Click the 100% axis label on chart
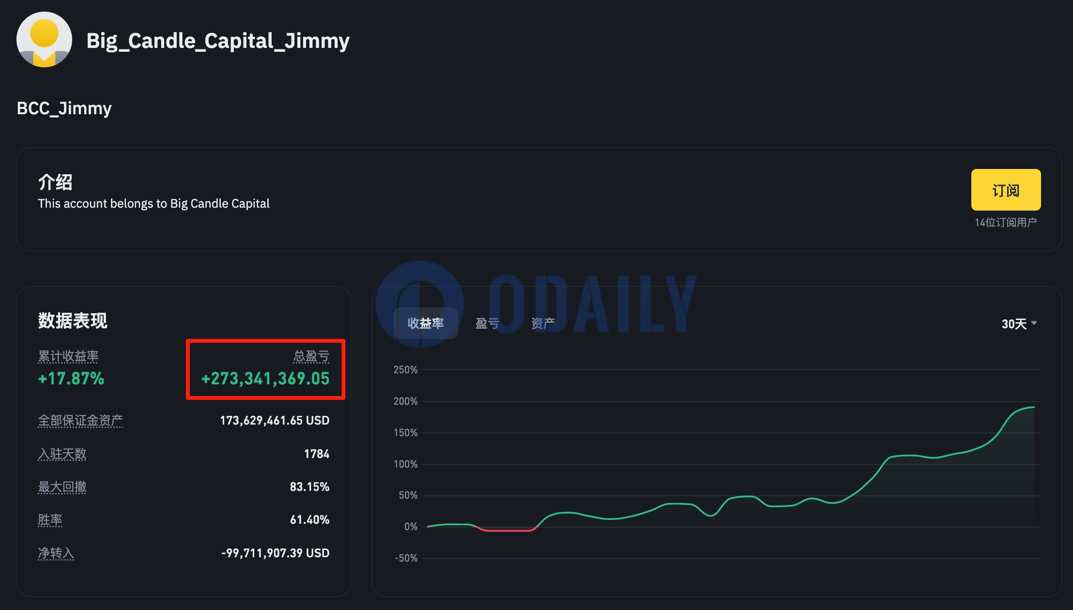This screenshot has height=610, width=1073. (405, 464)
